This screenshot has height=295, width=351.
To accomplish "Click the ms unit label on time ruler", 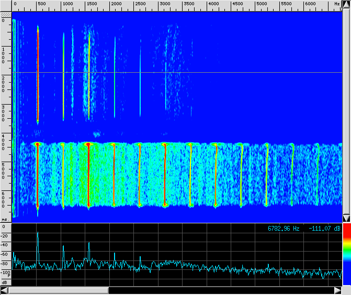I will coord(5,219).
